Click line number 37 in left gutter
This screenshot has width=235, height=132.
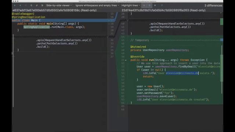[x=112, y=57]
